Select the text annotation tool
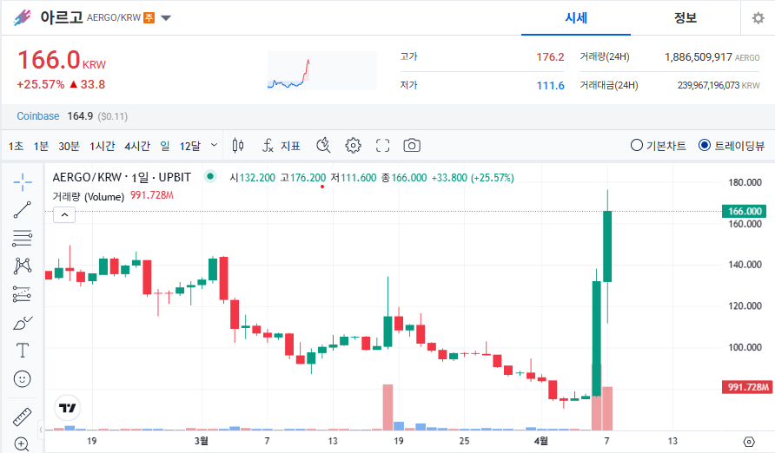The image size is (775, 453). pyautogui.click(x=23, y=351)
